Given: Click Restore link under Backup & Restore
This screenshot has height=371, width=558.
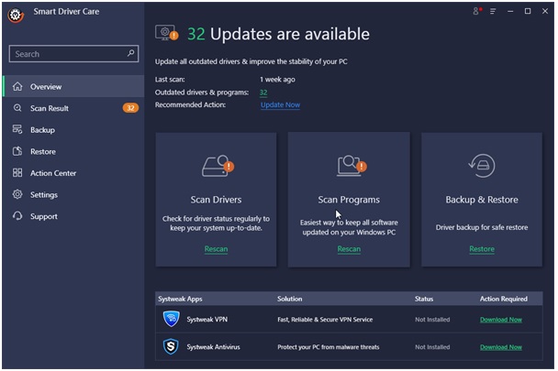Looking at the screenshot, I should point(481,249).
